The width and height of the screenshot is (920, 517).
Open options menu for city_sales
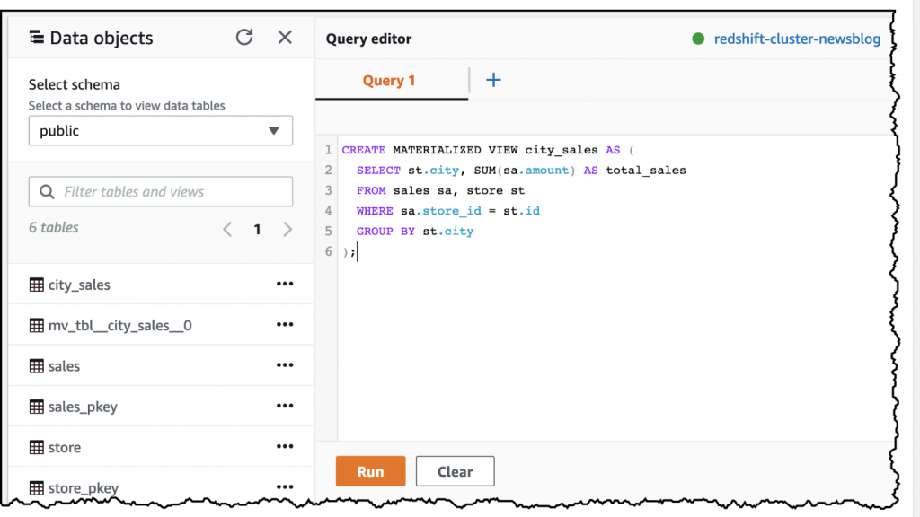tap(285, 284)
